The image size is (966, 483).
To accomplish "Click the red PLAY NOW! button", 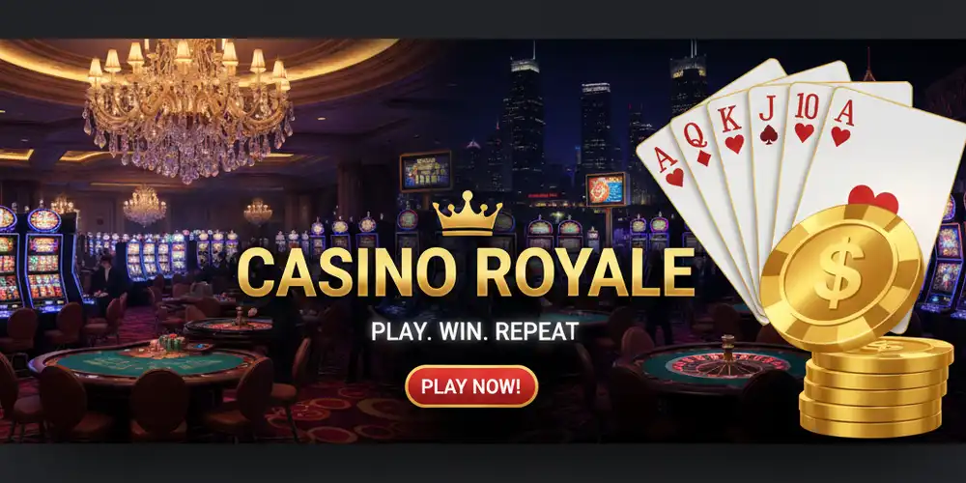I will 471,386.
